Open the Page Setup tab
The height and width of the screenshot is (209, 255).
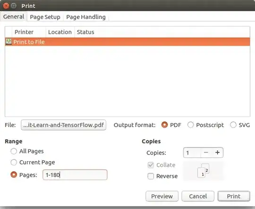coord(45,17)
